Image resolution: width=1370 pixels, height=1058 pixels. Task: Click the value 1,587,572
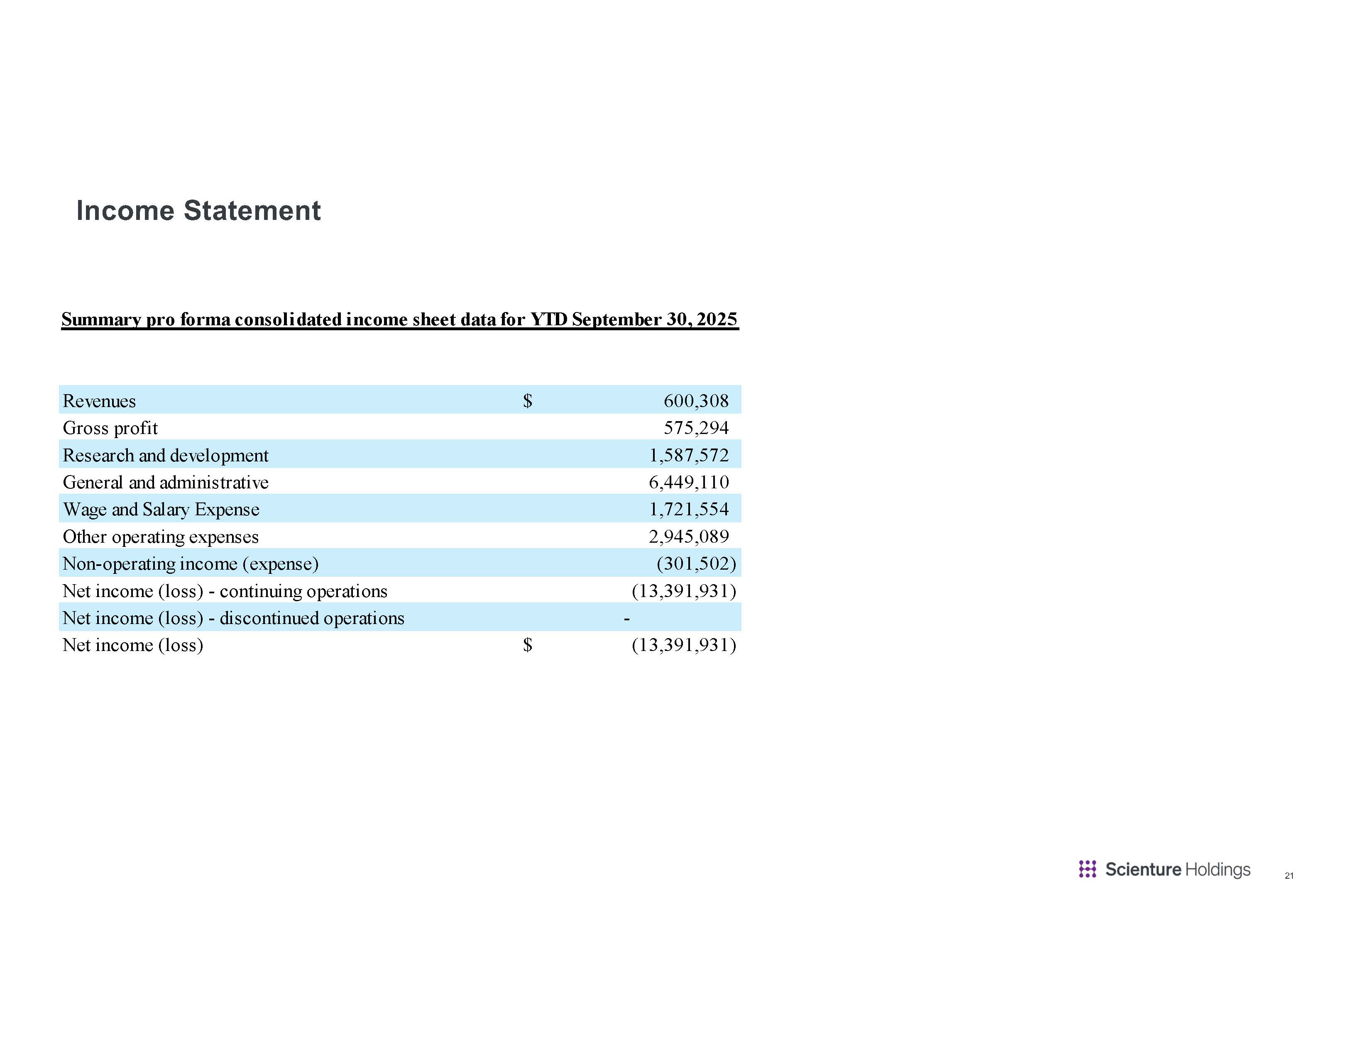689,455
